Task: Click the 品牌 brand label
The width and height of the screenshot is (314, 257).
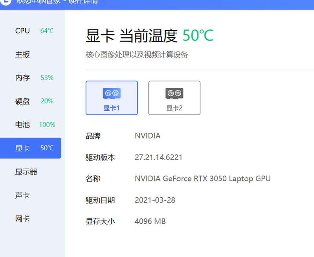Action: tap(93, 136)
